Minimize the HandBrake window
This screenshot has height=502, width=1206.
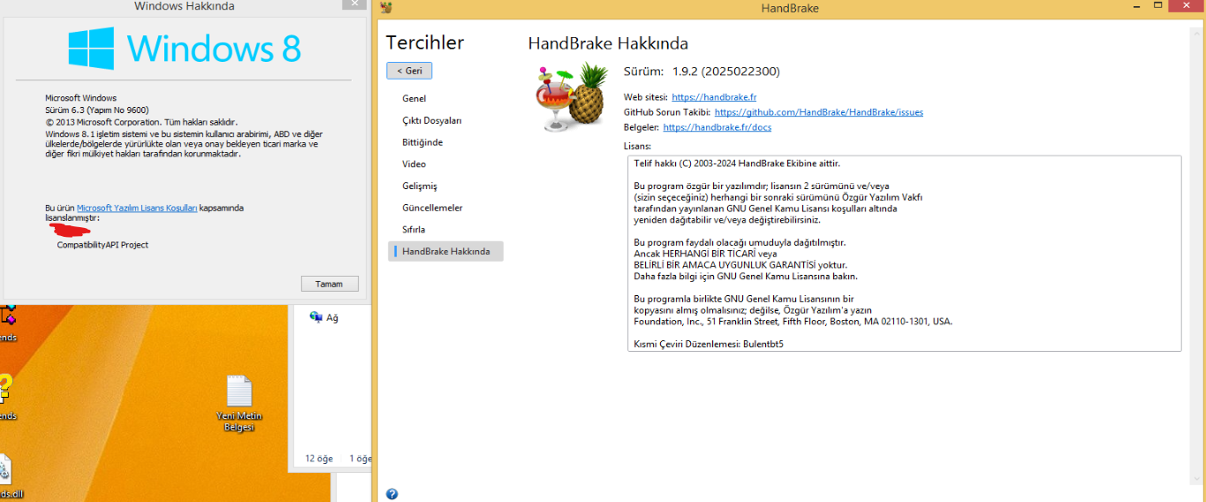[x=1136, y=8]
